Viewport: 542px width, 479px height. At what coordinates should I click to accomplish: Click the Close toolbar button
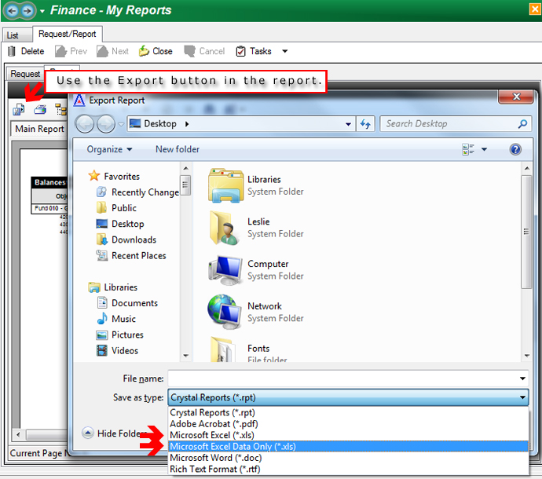pyautogui.click(x=156, y=51)
